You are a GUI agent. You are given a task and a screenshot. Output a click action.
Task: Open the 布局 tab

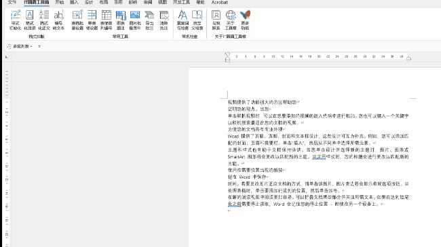pyautogui.click(x=104, y=2)
